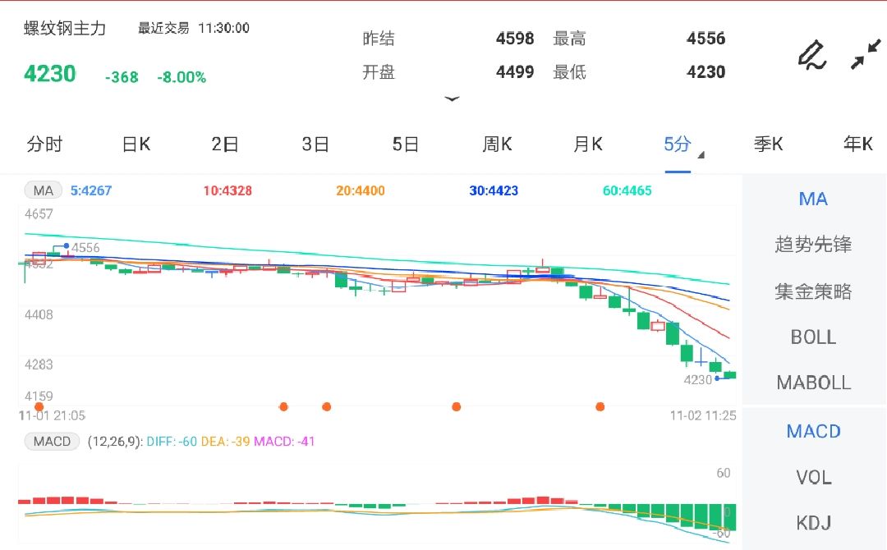Tap the -368 price change value
Image resolution: width=887 pixels, height=550 pixels.
[122, 77]
